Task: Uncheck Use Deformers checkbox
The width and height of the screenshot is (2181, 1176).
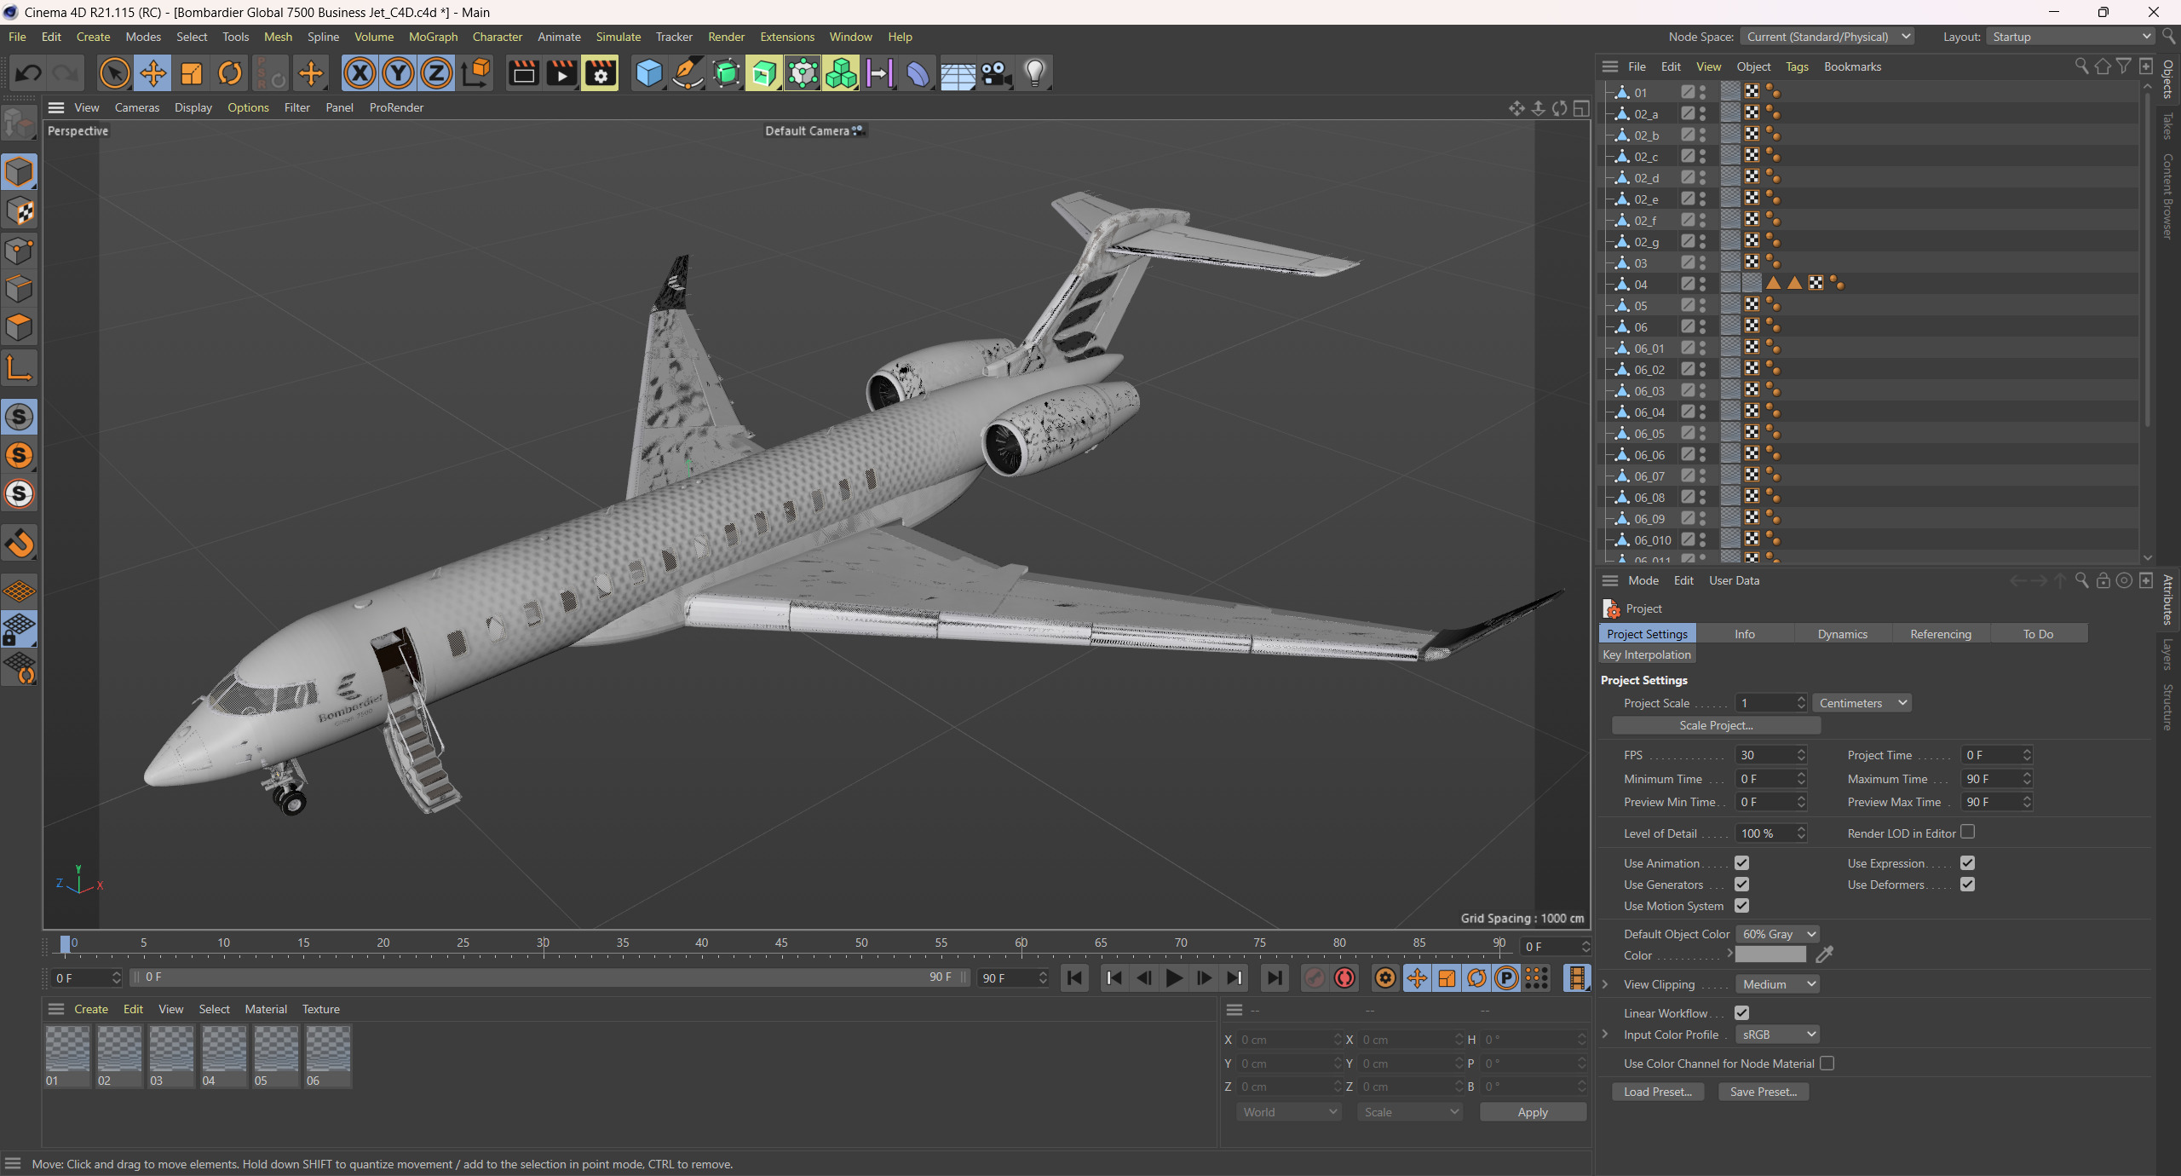Action: tap(1968, 884)
